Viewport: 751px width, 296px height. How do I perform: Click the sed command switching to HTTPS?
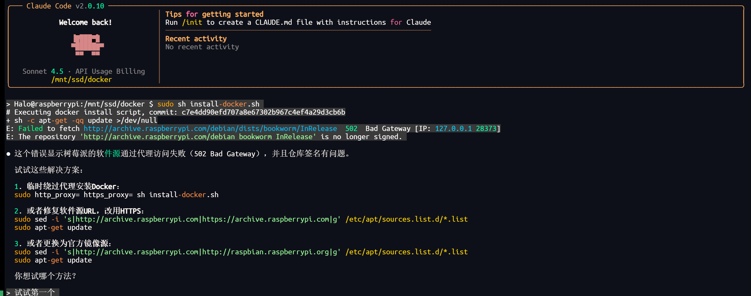241,219
